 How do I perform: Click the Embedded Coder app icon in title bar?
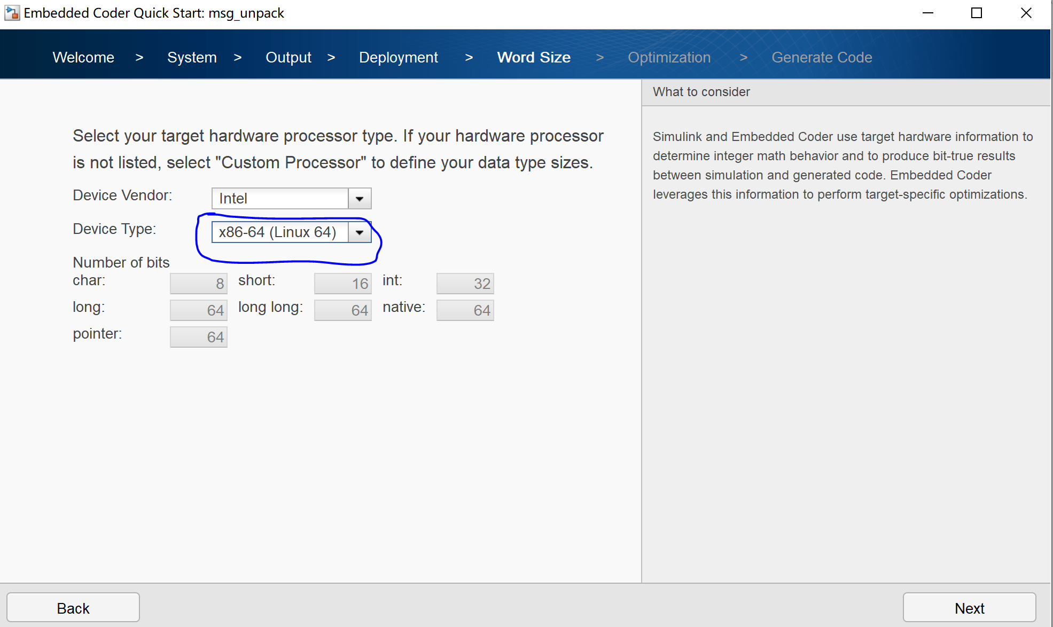click(x=12, y=13)
